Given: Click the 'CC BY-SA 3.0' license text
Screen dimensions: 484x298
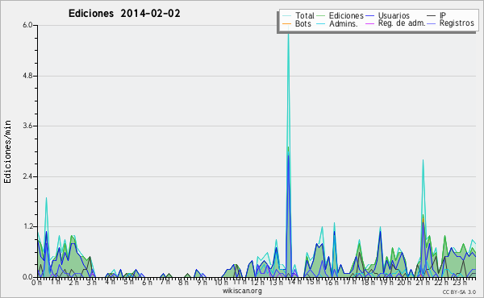Looking at the screenshot, I should click(459, 292).
